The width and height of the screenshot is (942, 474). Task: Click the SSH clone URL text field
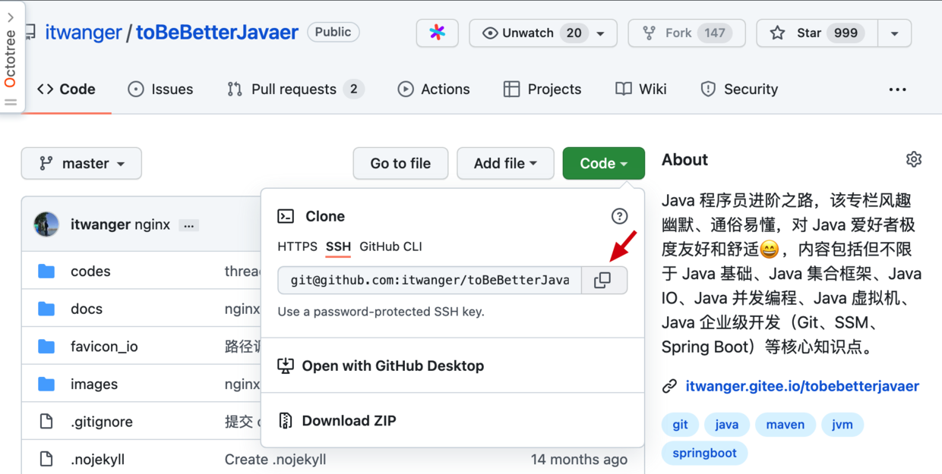(x=429, y=280)
